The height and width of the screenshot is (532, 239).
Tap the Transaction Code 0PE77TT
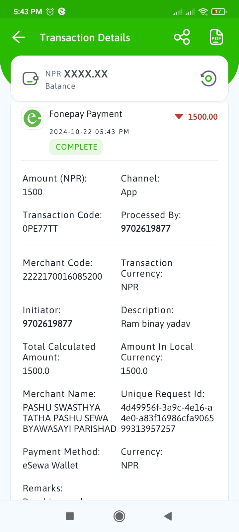tap(40, 228)
